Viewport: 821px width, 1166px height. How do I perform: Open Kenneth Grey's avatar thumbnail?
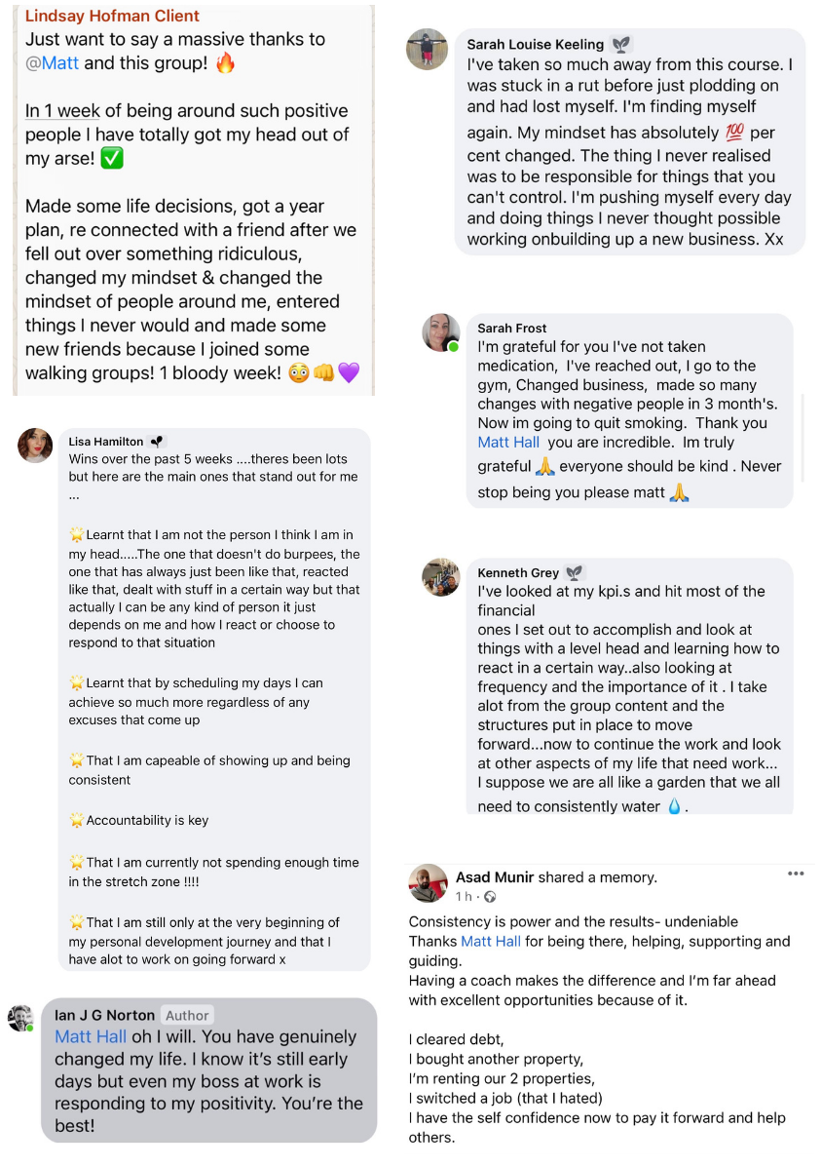440,577
